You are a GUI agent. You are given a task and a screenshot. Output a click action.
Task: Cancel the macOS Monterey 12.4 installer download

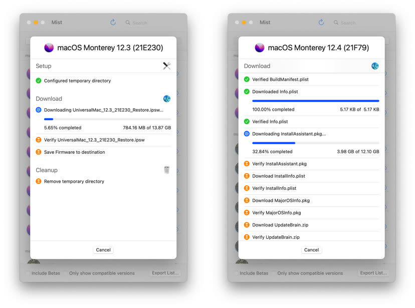click(312, 250)
